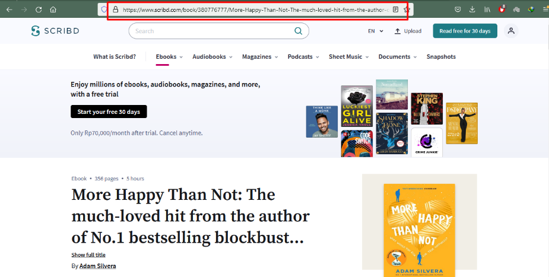Click the grey cloud extension icon
This screenshot has height=277, width=549.
point(516,10)
